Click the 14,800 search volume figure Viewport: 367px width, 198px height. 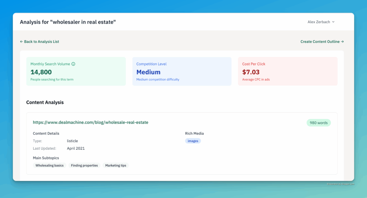click(41, 72)
